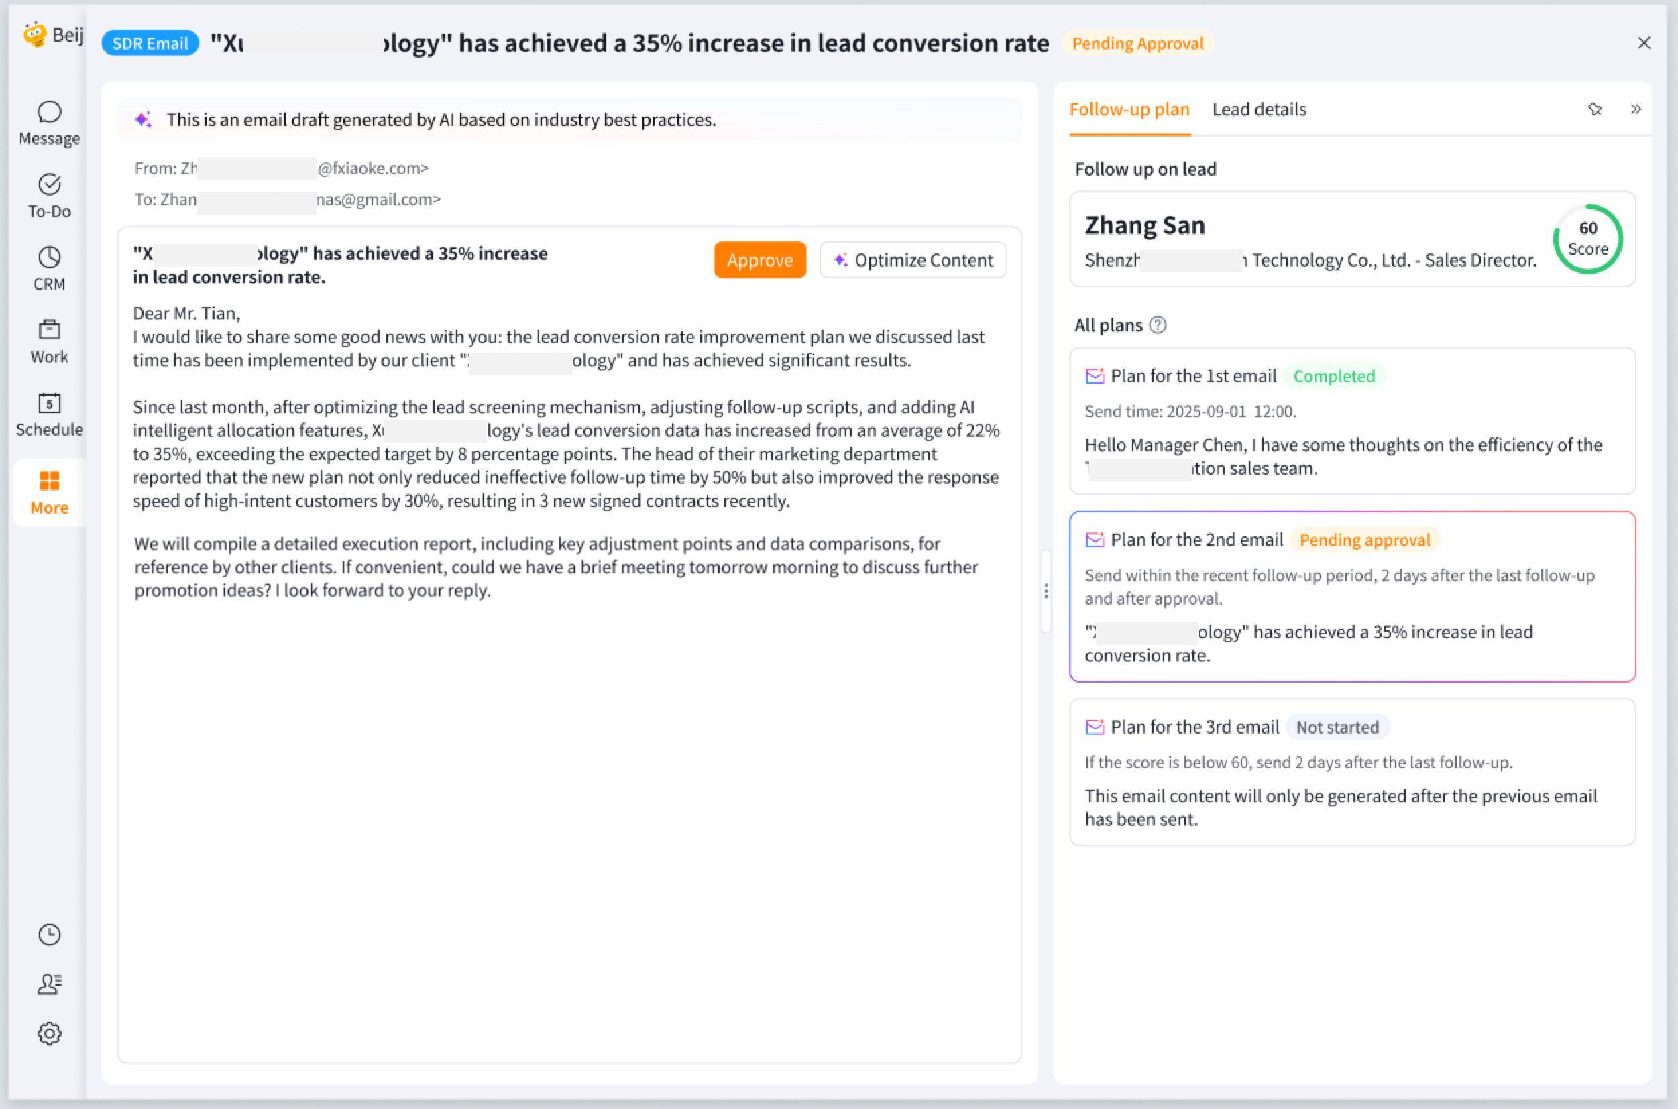The width and height of the screenshot is (1678, 1109).
Task: Approve the email draft
Action: pyautogui.click(x=759, y=259)
